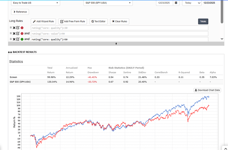Screen dimensions: 228x150
Task: Remove the core: value>90 rule with X
Action: 14,33
